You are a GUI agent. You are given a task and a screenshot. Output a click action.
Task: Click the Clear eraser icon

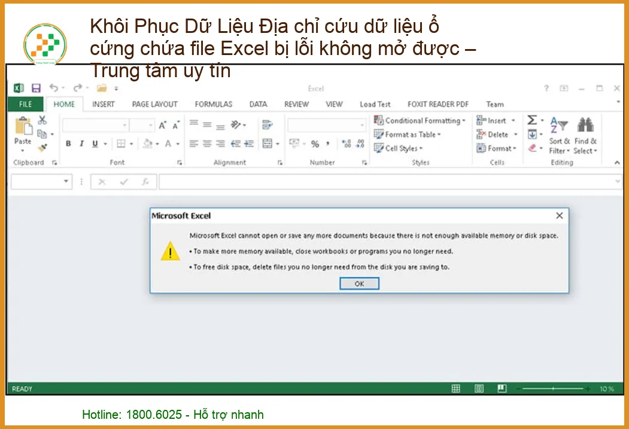click(532, 148)
